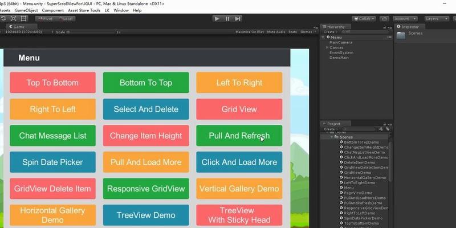
Task: Click the Bottom To Top button
Action: click(x=146, y=83)
